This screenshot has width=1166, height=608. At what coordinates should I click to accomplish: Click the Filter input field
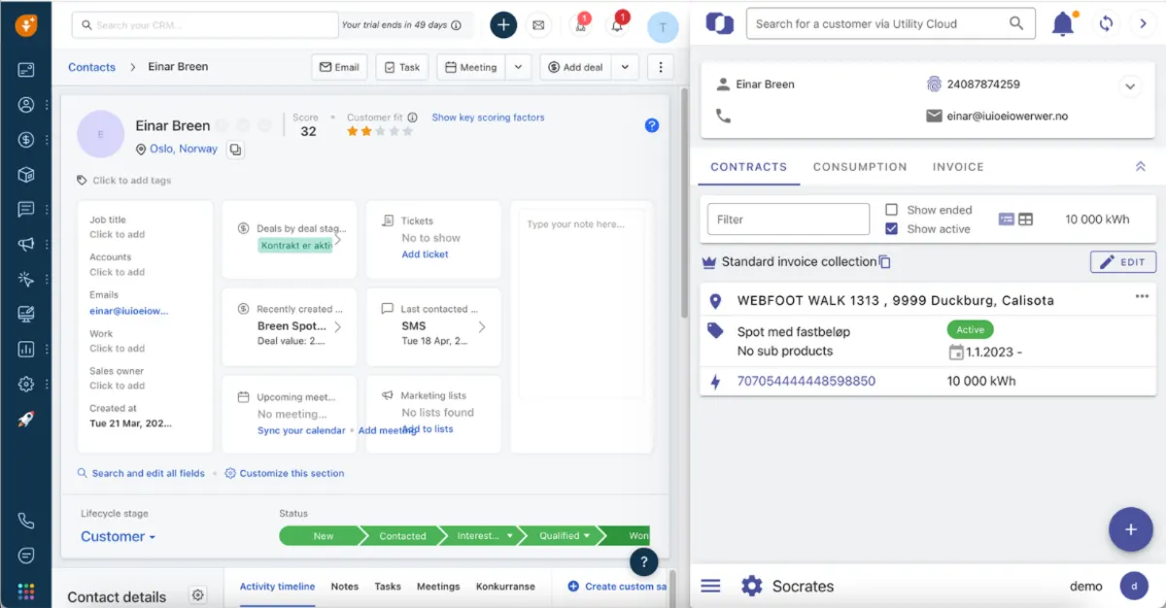788,220
